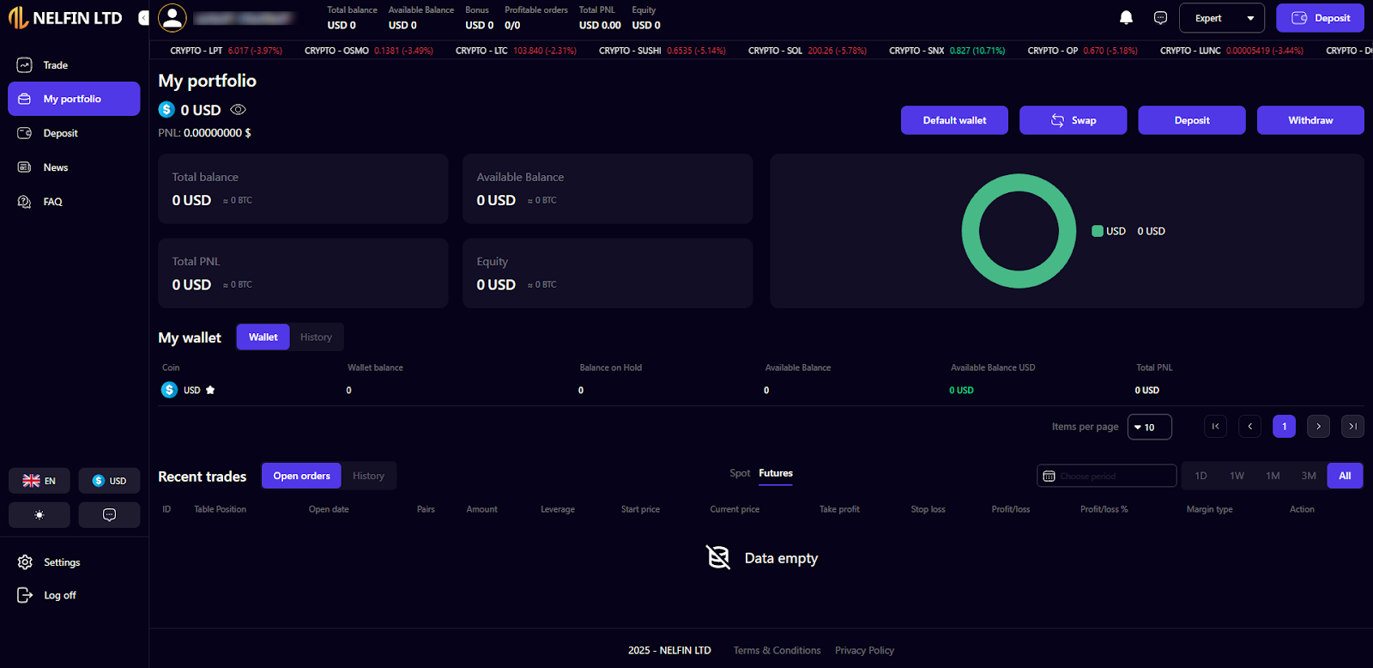
Task: Filter trades by 1M period
Action: pyautogui.click(x=1273, y=476)
